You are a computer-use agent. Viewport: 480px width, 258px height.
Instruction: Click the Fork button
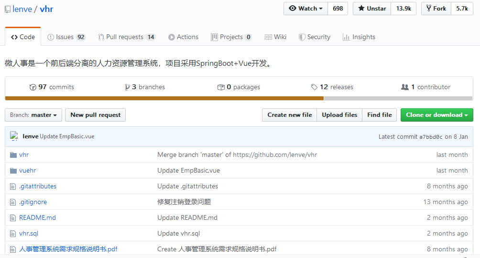tap(436, 9)
